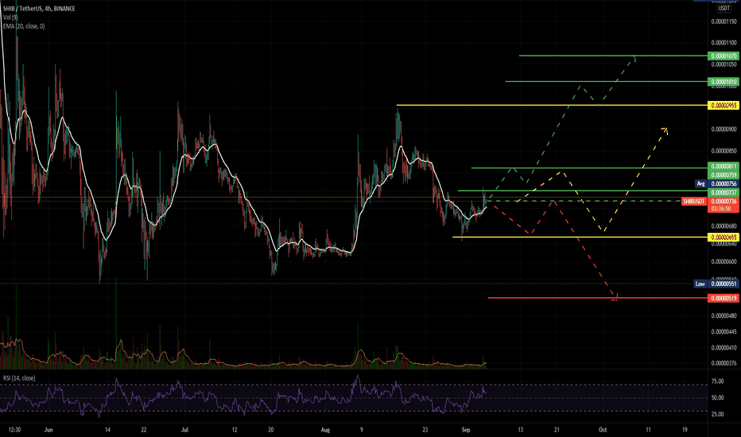
Task: Click the 0.00000376 axis price
Action: tap(724, 363)
